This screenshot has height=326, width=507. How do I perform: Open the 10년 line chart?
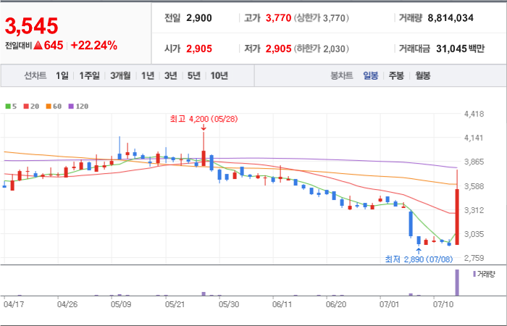(x=219, y=75)
